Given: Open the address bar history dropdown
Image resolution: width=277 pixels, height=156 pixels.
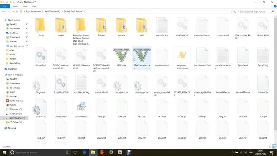Looking at the screenshot, I should (x=232, y=12).
